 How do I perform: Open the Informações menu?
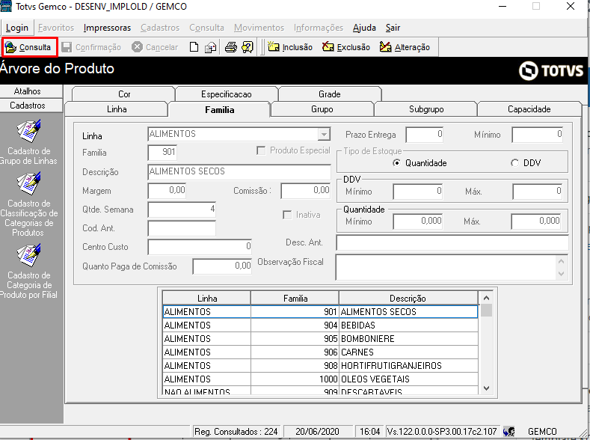(319, 28)
